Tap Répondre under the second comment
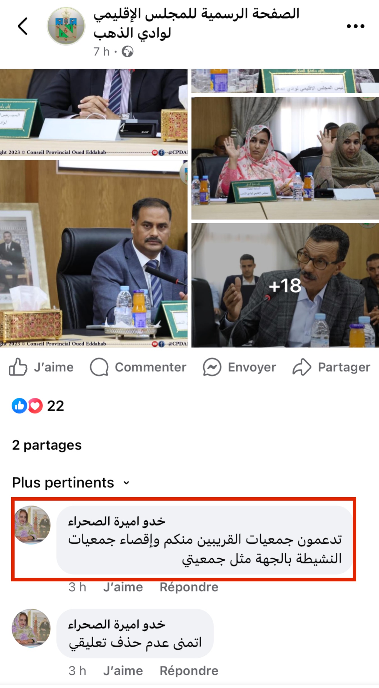Viewport: 379px width, 688px height. [189, 671]
